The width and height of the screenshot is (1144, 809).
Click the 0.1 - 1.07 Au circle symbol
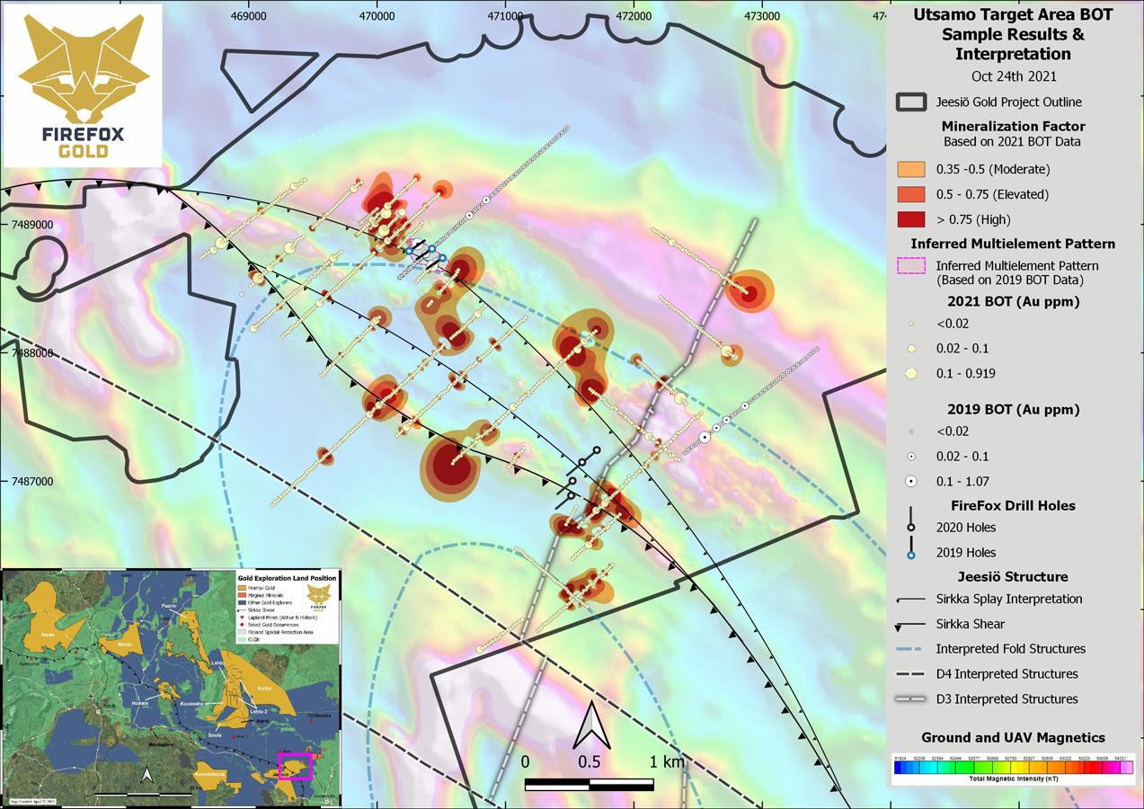click(x=910, y=481)
